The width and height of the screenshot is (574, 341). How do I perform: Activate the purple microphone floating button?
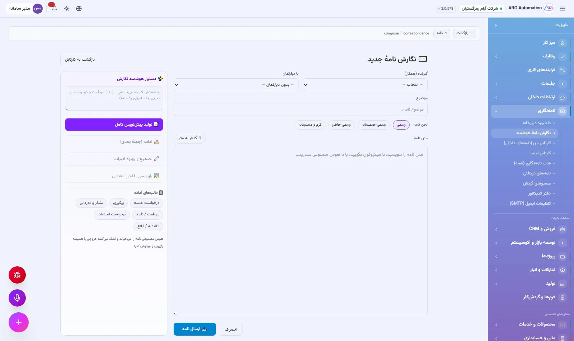pos(17,298)
